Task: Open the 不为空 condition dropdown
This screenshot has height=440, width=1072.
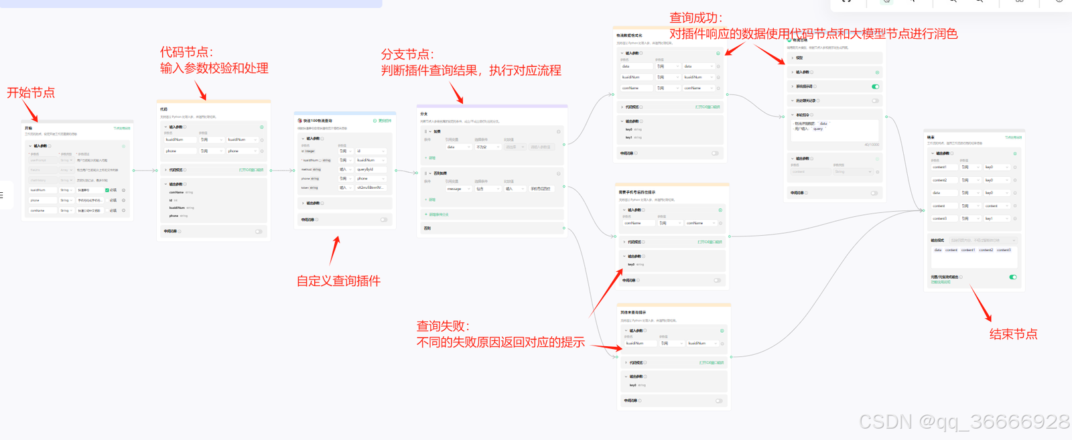Action: [x=486, y=147]
